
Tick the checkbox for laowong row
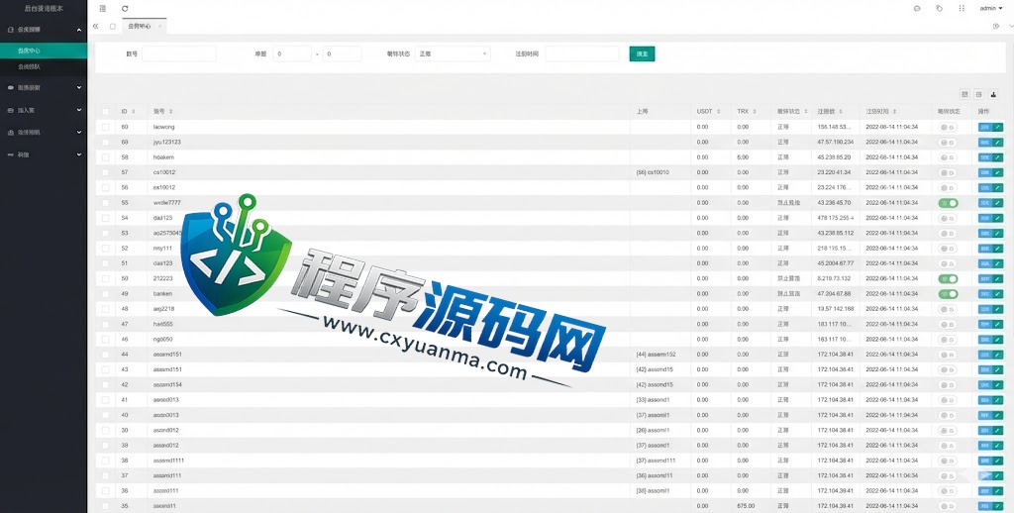click(x=105, y=128)
